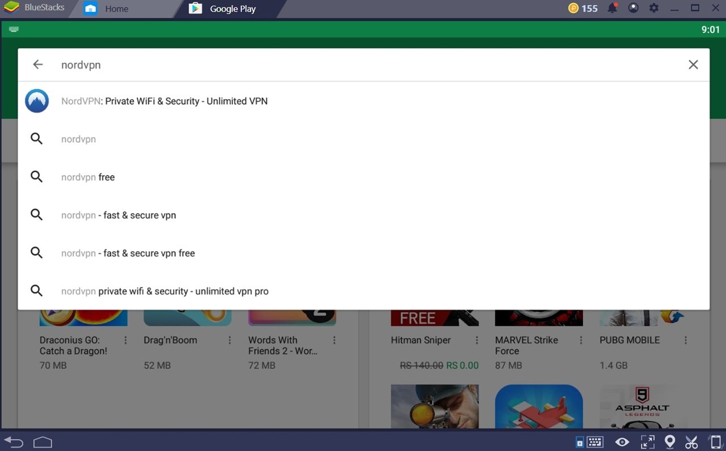The width and height of the screenshot is (726, 451).
Task: Open more options for Words With Friends 2
Action: (334, 341)
